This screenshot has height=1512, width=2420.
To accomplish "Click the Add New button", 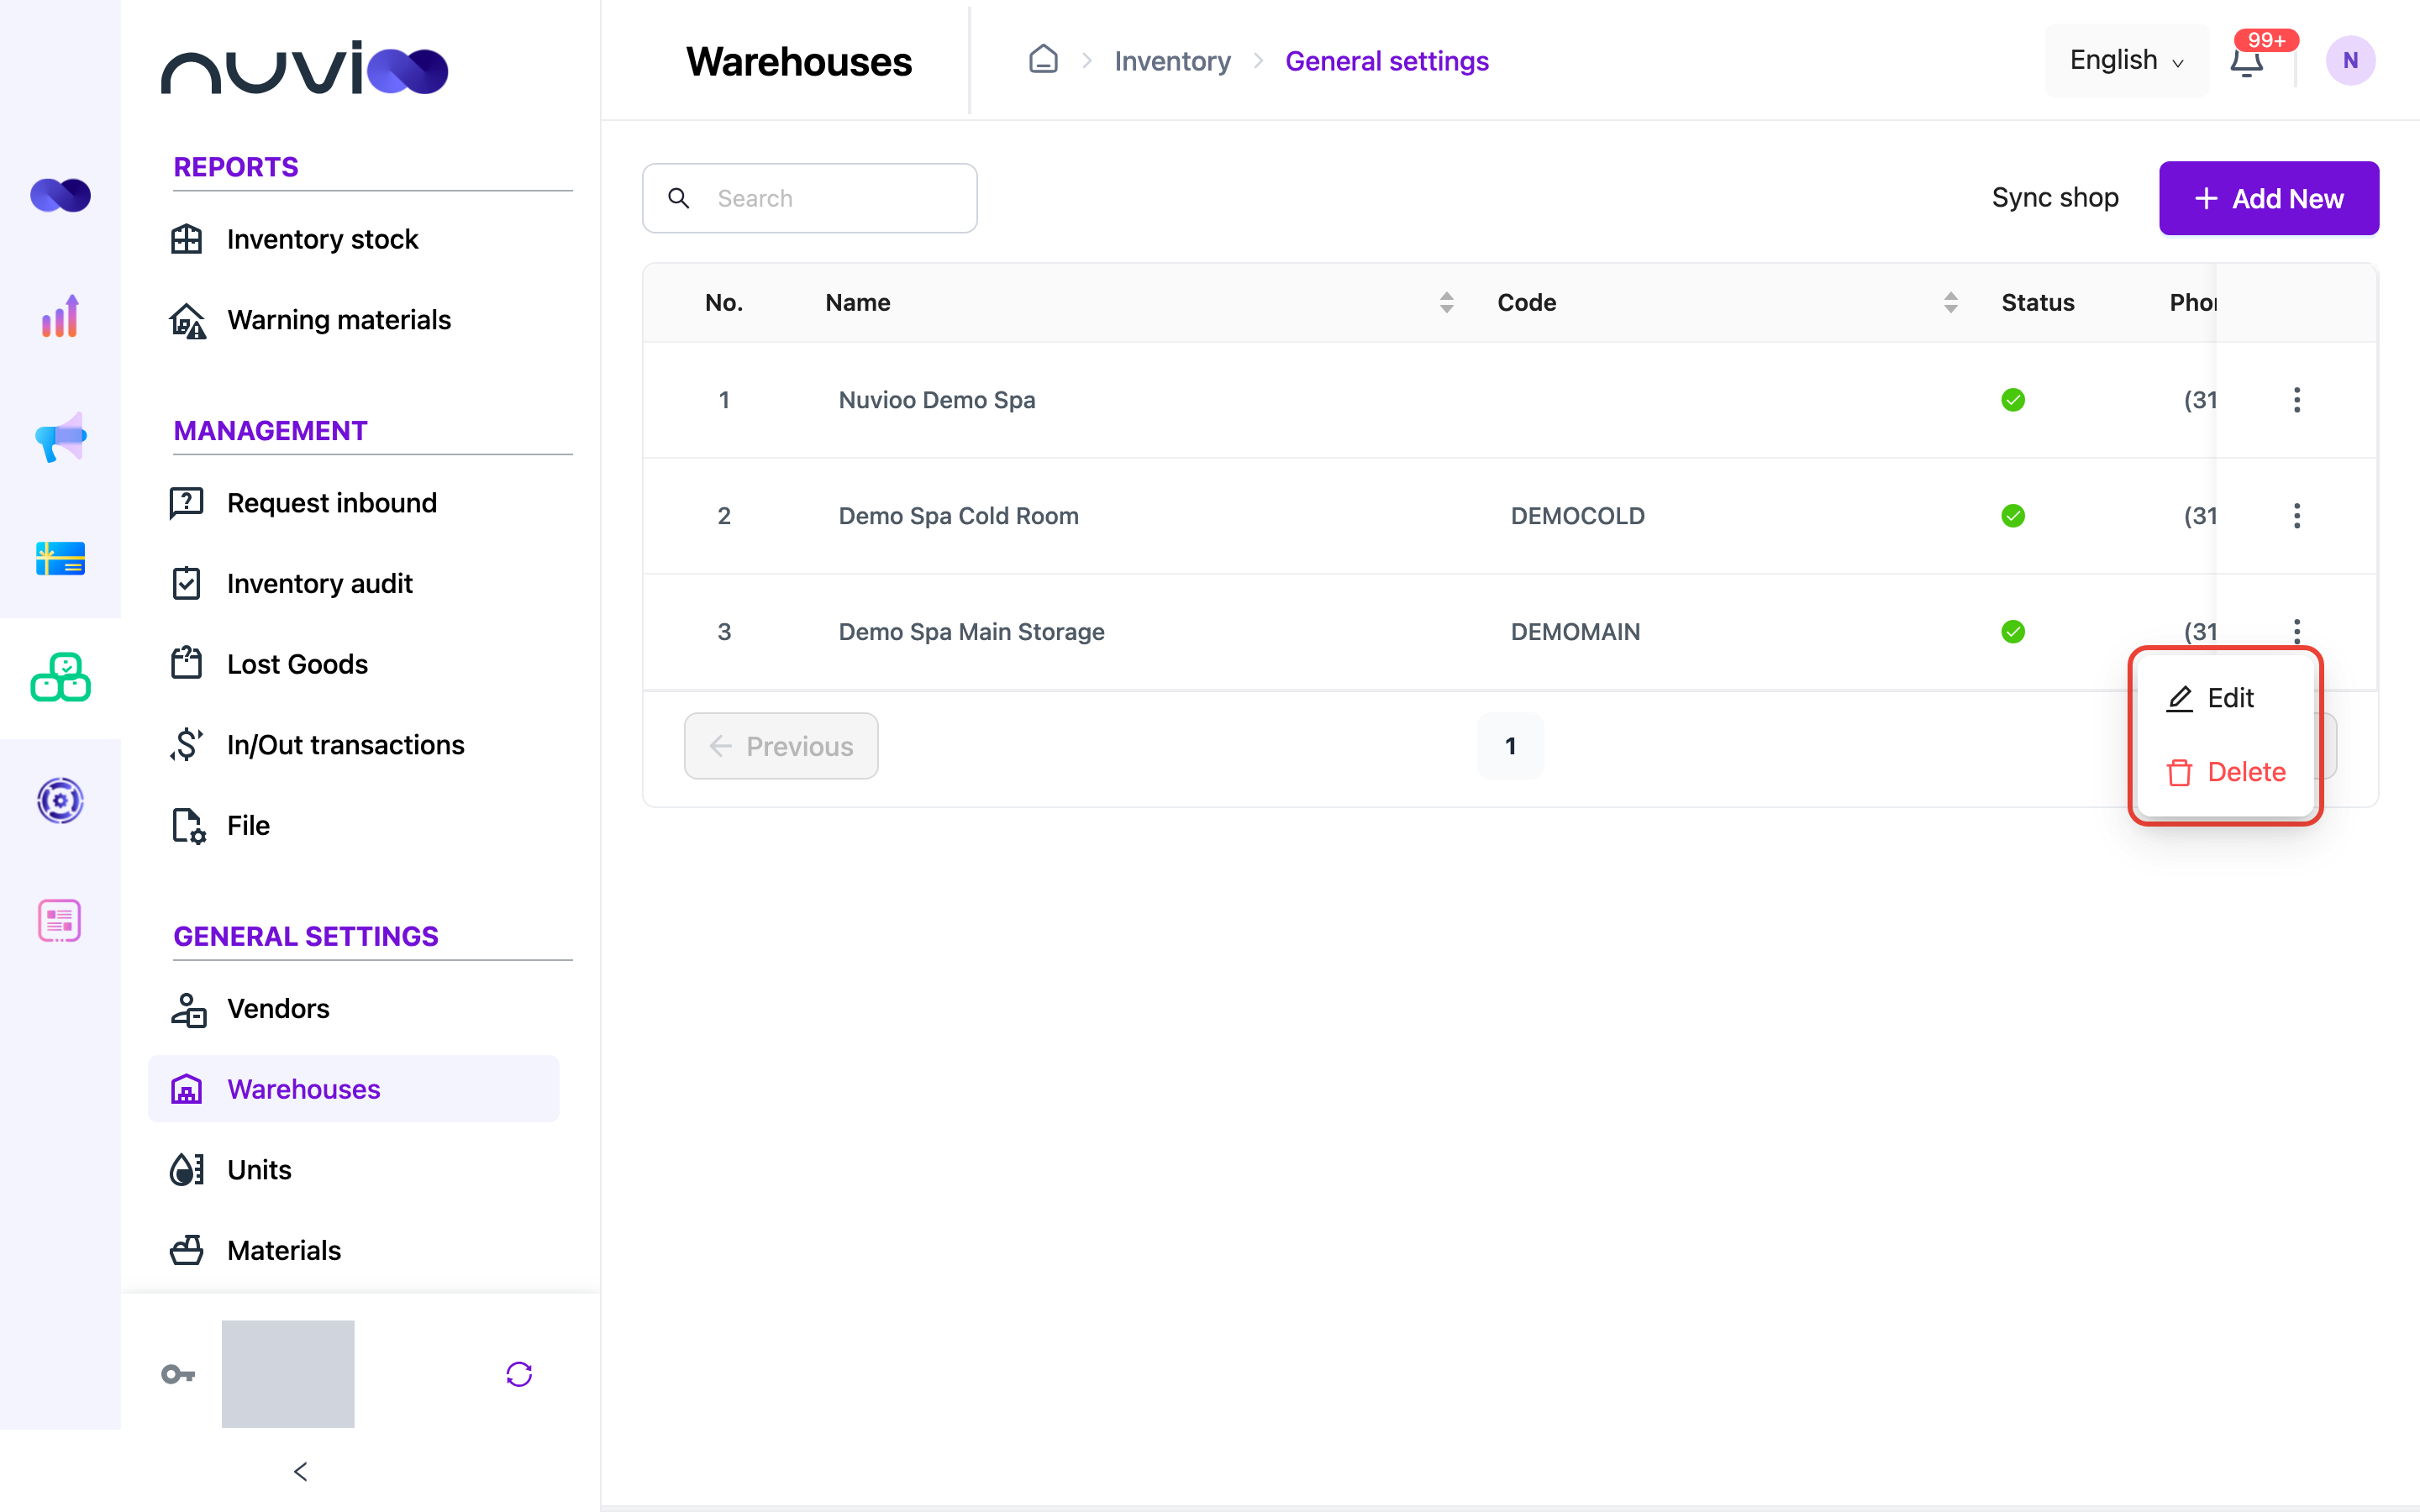I will coord(2268,198).
